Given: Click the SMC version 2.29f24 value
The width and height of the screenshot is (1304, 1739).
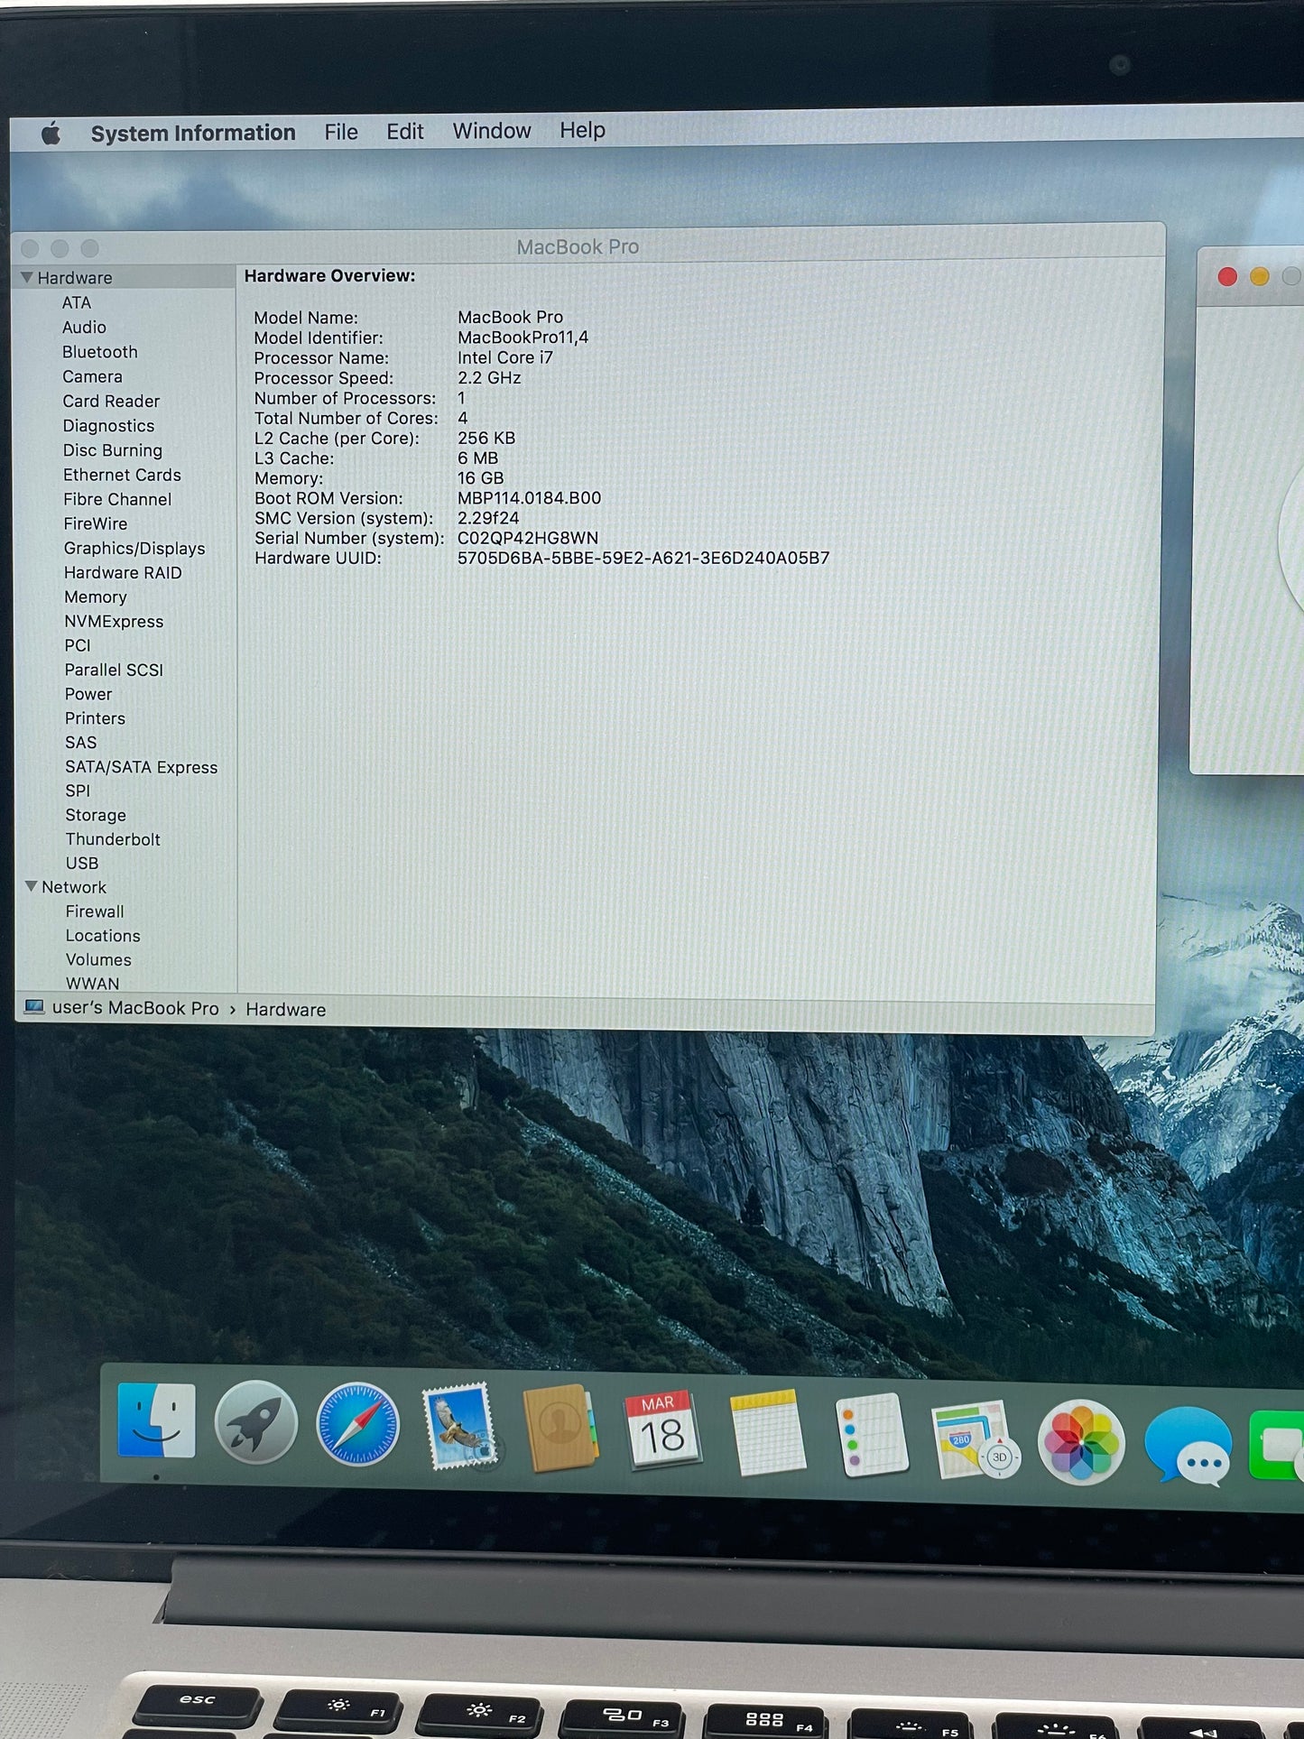Looking at the screenshot, I should [488, 518].
